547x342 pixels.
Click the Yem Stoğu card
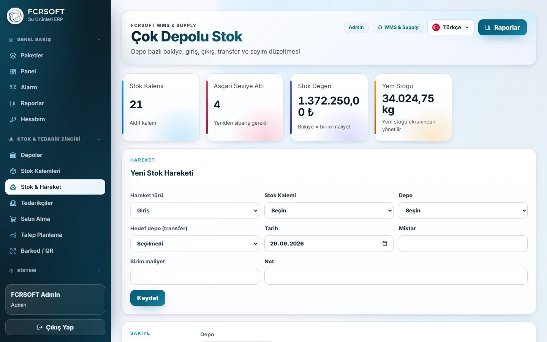(413, 108)
